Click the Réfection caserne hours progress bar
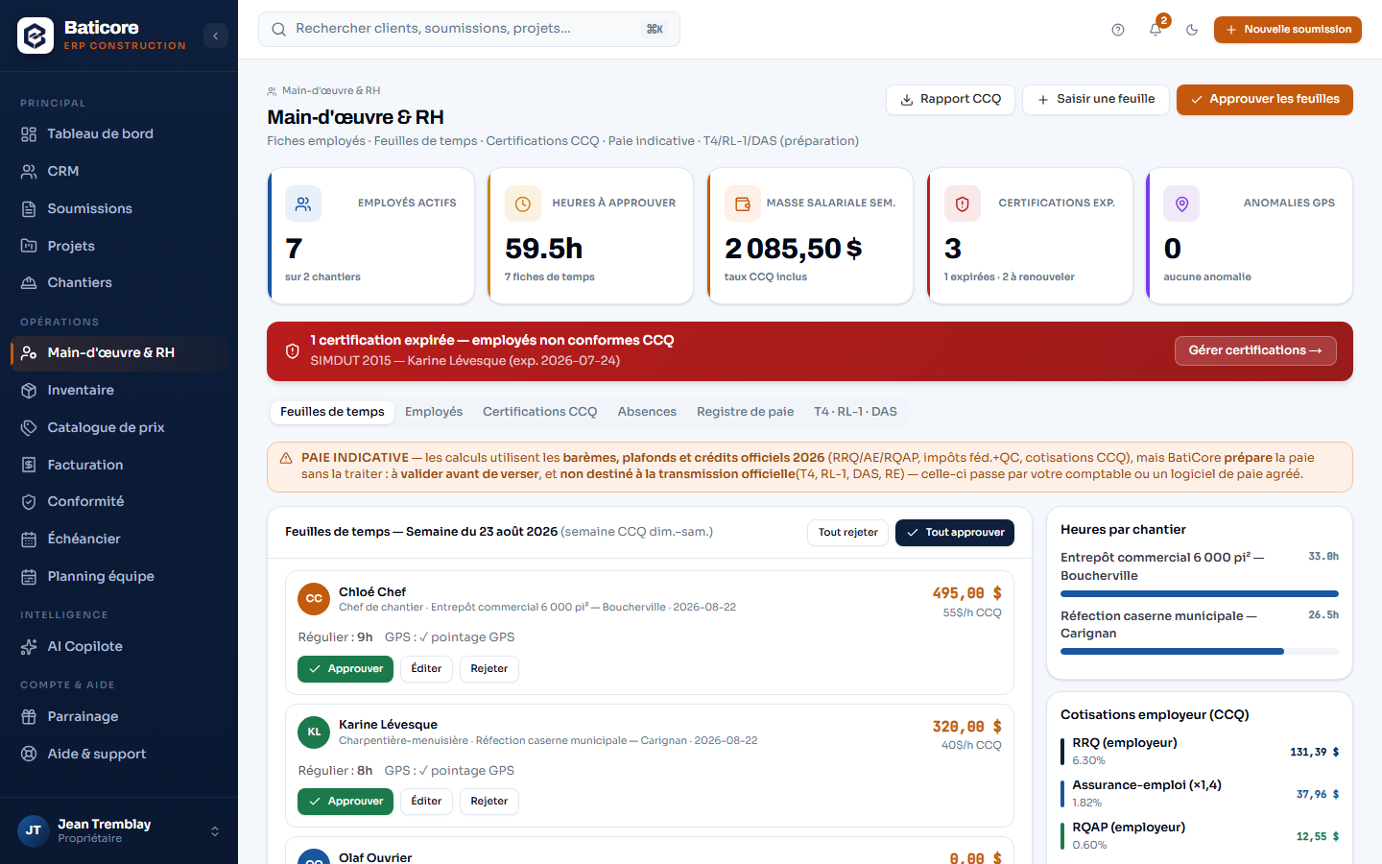Viewport: 1382px width, 864px height. pos(1200,652)
